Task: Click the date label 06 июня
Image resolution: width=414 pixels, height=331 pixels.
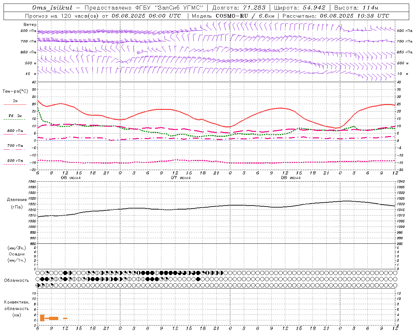Action: 71,178
